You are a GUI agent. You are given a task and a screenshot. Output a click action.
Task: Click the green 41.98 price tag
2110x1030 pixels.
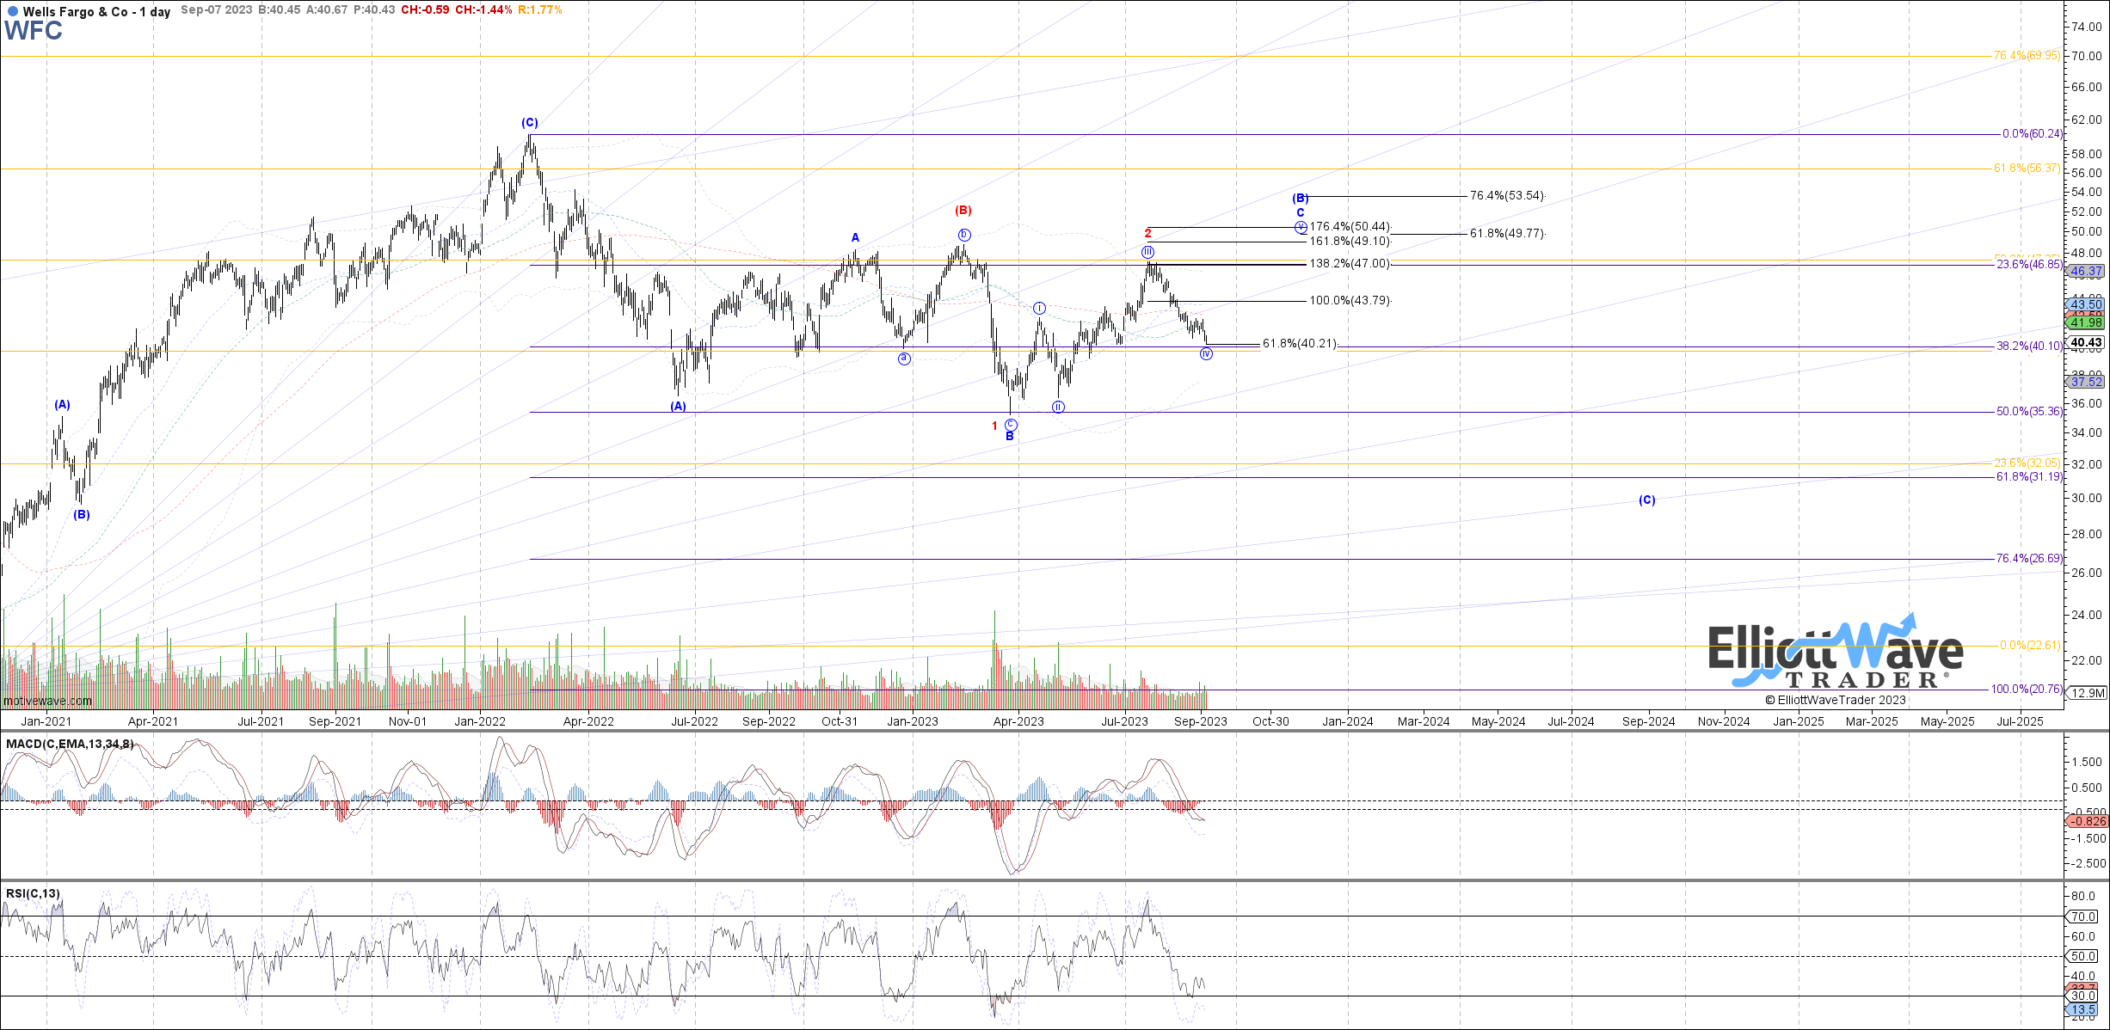click(2086, 322)
